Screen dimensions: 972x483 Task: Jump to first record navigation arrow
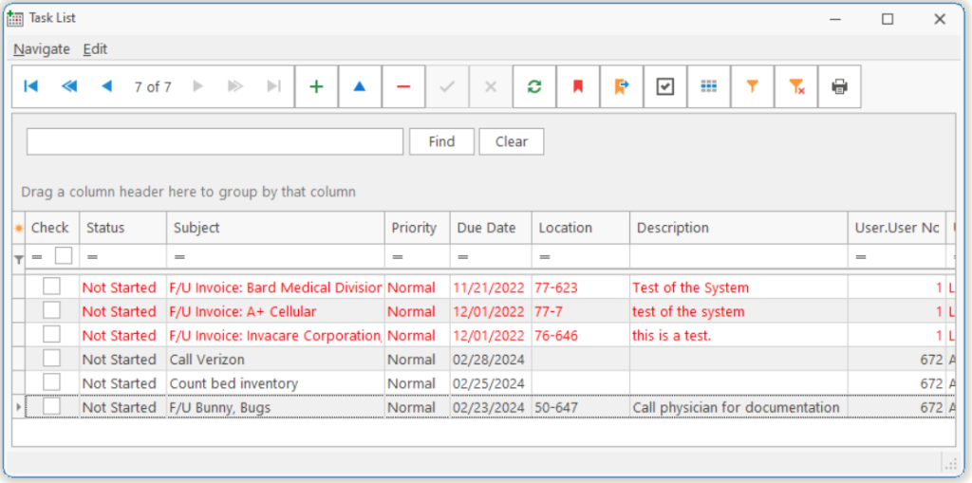(x=31, y=86)
